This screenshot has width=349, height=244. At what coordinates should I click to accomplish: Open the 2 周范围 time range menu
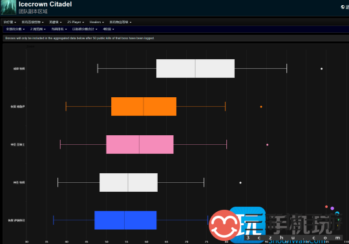[x=38, y=29]
